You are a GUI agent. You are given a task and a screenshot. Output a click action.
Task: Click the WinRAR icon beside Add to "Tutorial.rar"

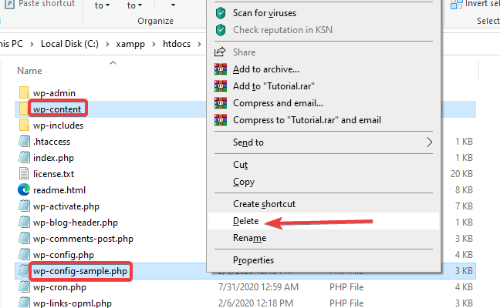(x=221, y=86)
